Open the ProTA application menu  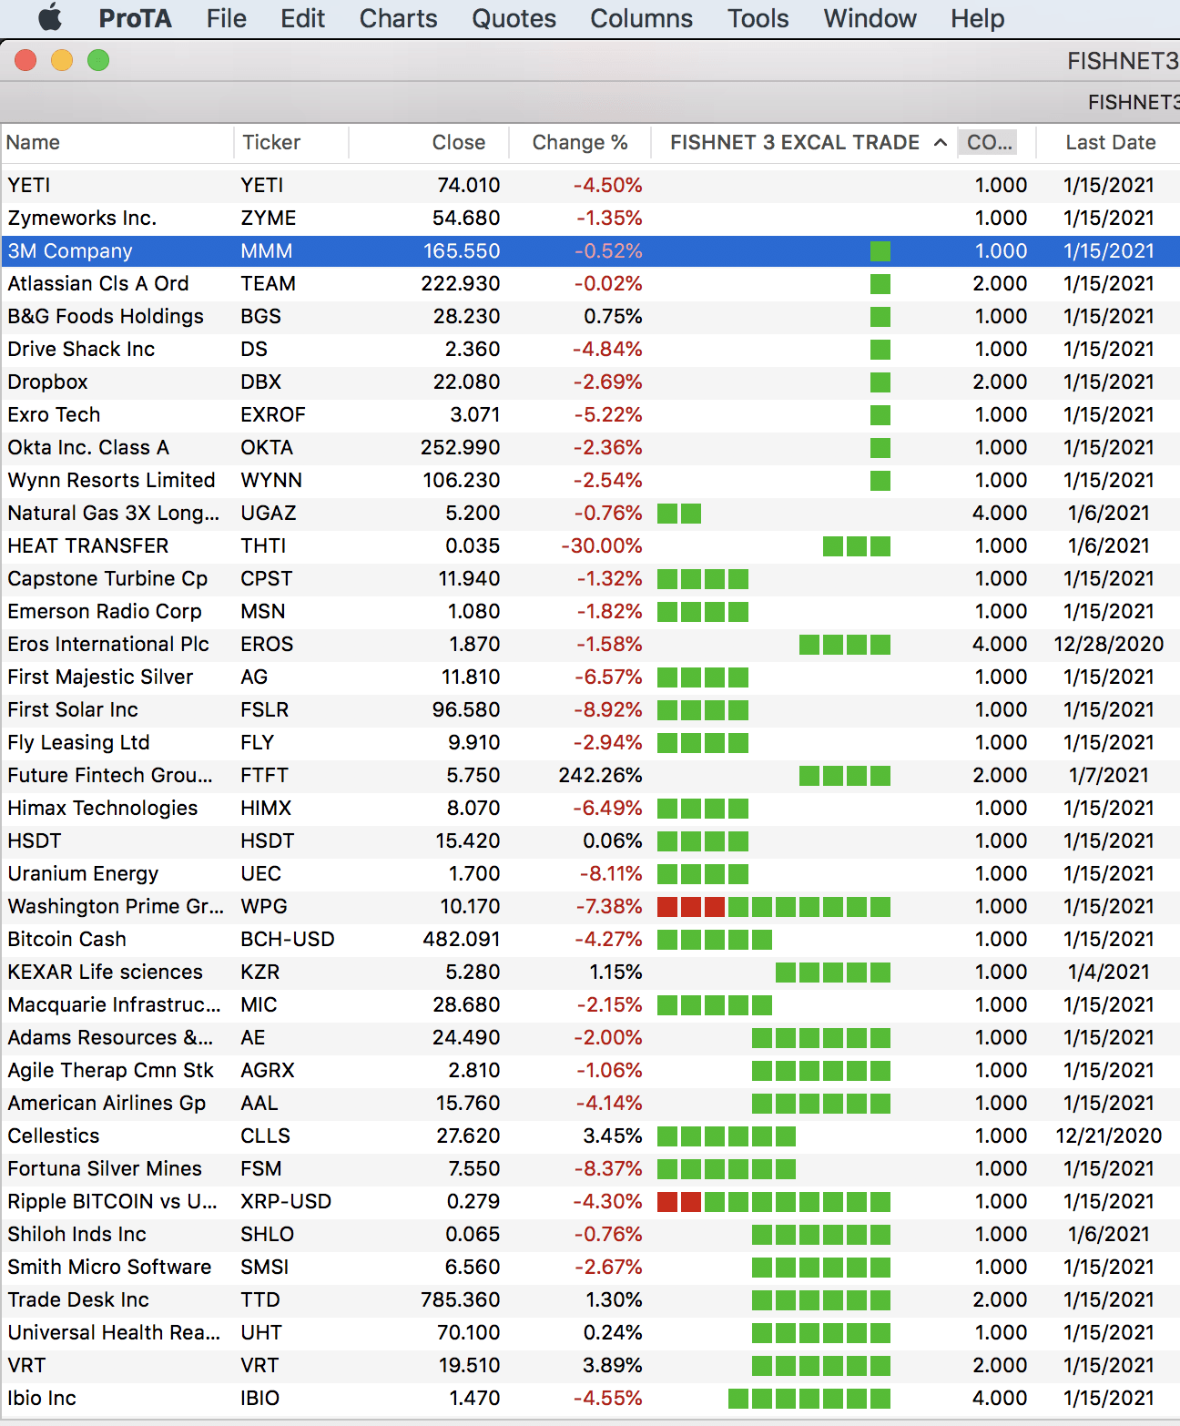pos(135,18)
